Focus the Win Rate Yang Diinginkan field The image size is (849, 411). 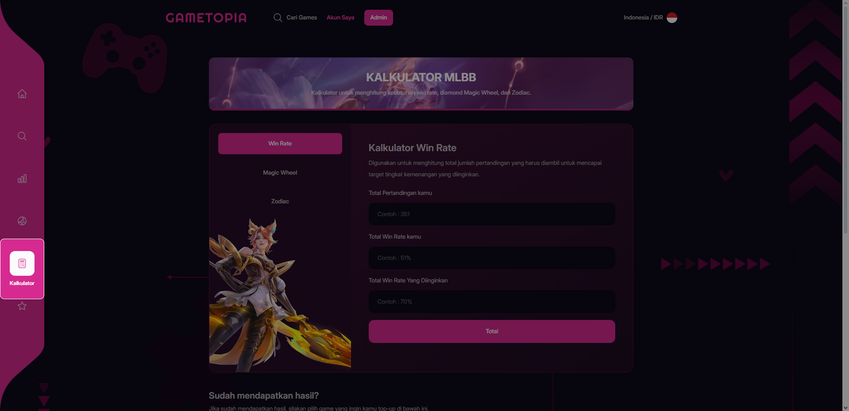click(x=492, y=302)
